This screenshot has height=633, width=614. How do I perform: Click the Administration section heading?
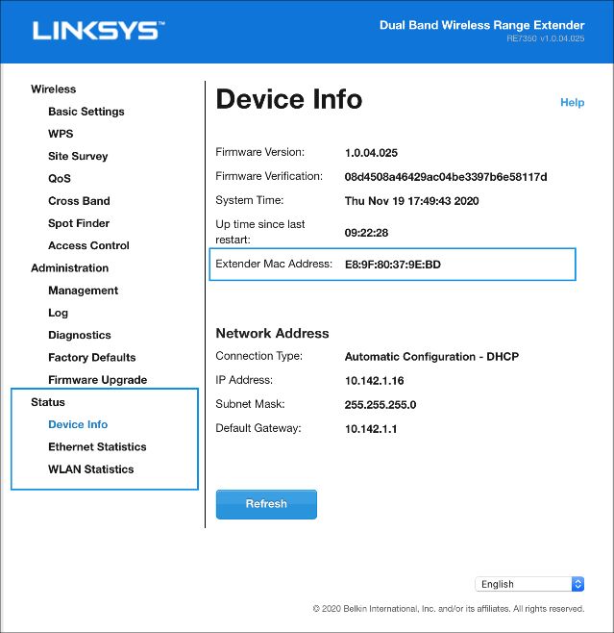[70, 268]
